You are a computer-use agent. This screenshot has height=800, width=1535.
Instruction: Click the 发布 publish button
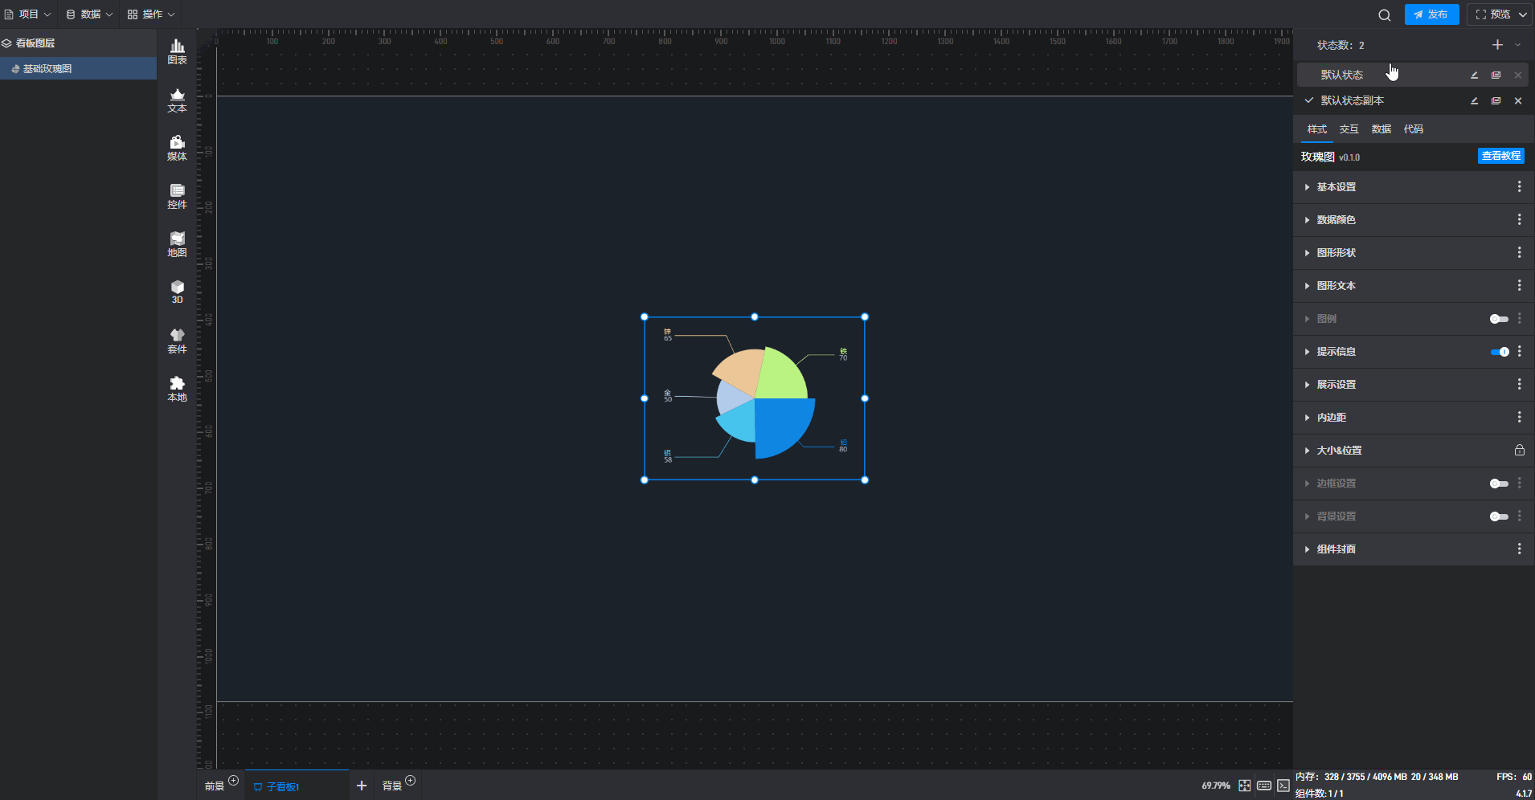point(1431,14)
